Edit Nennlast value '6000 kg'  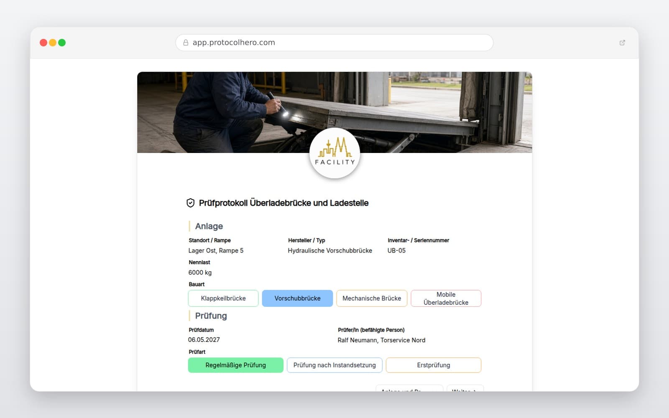pyautogui.click(x=200, y=273)
